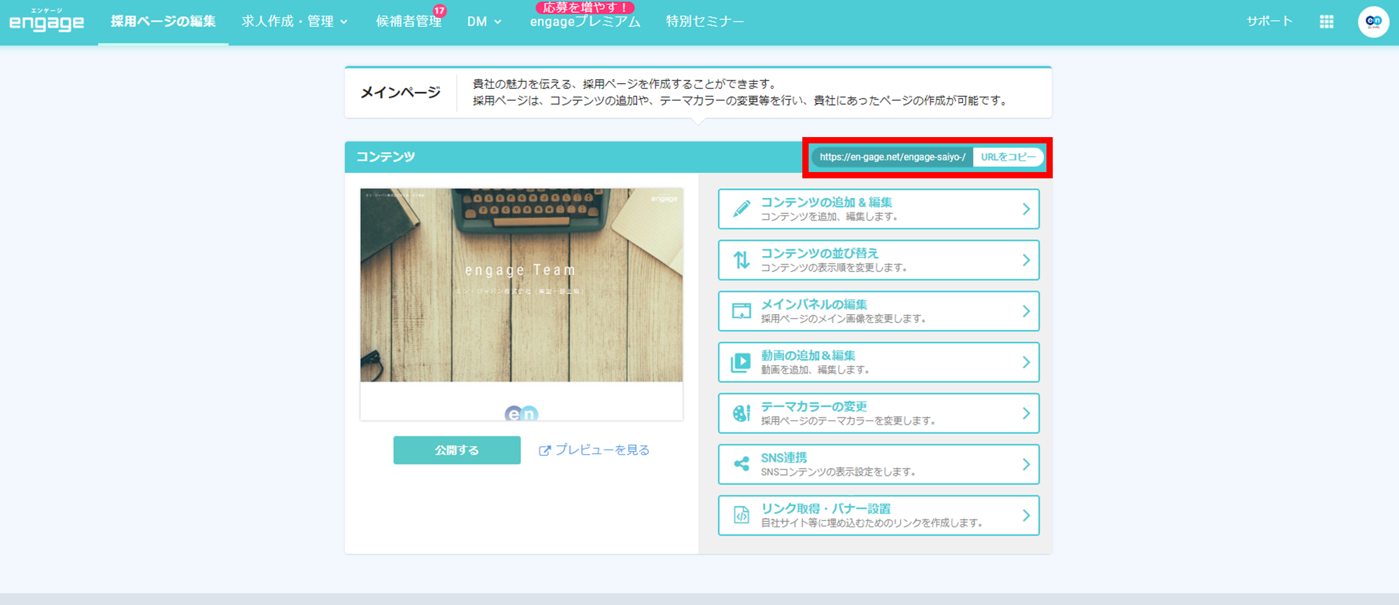Click the sort arrows icon for コンテンツの並び替え
The height and width of the screenshot is (605, 1399).
click(x=741, y=259)
